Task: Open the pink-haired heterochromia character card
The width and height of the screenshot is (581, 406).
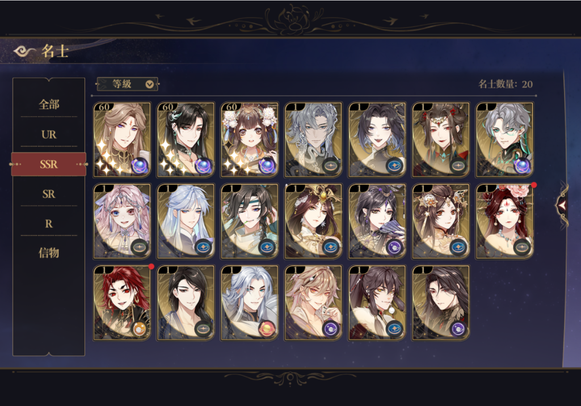Action: [123, 221]
